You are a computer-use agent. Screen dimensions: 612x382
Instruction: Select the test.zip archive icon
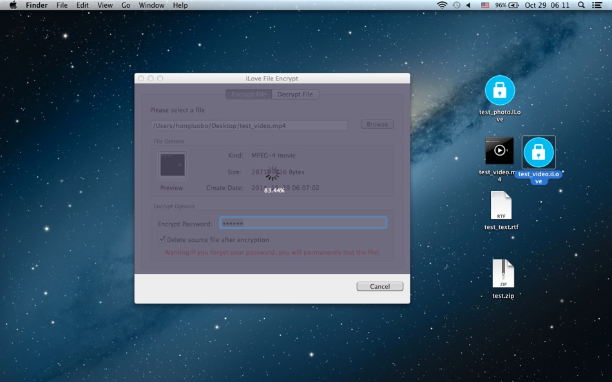pos(503,273)
